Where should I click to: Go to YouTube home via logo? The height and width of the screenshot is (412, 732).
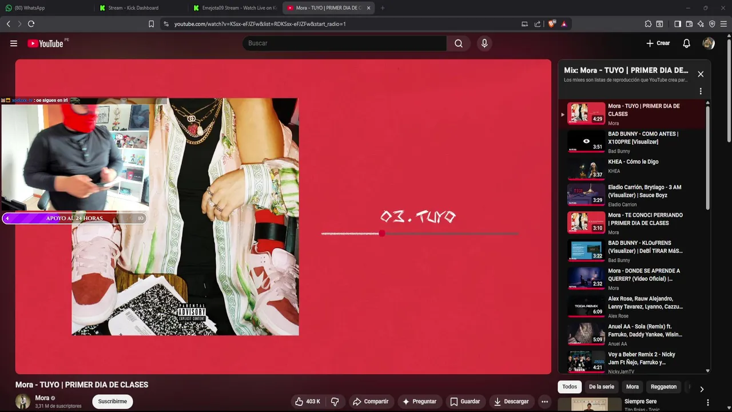coord(45,43)
